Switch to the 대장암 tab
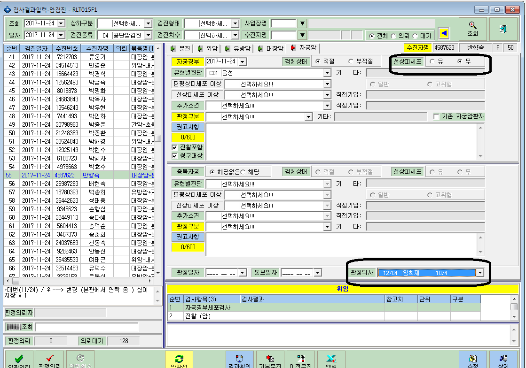The width and height of the screenshot is (526, 368). pos(271,48)
